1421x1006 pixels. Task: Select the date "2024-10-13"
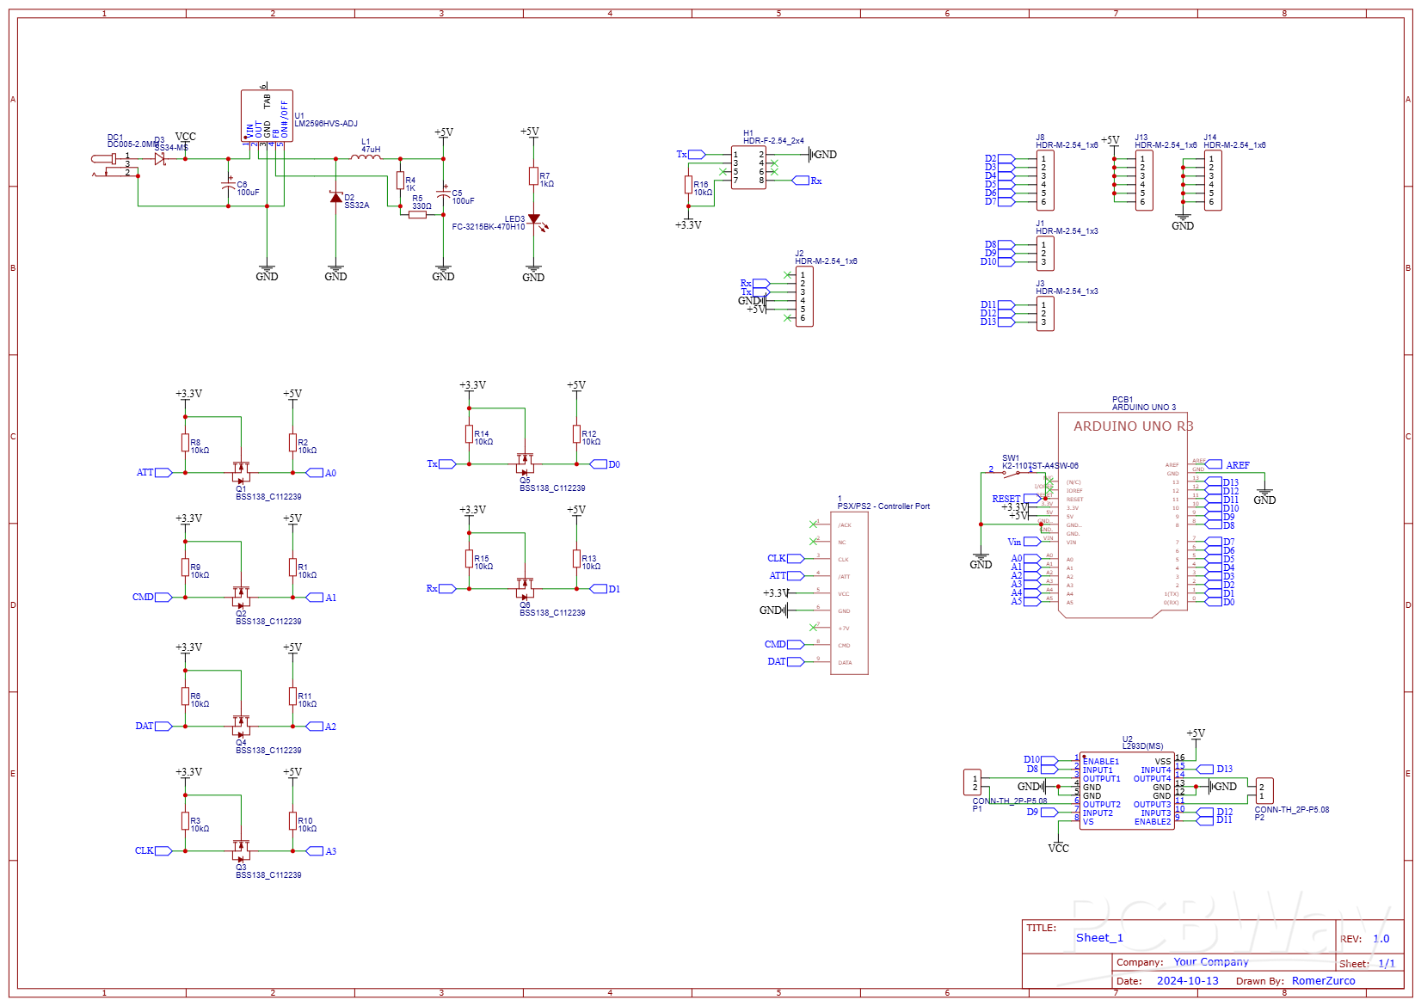pos(1188,981)
